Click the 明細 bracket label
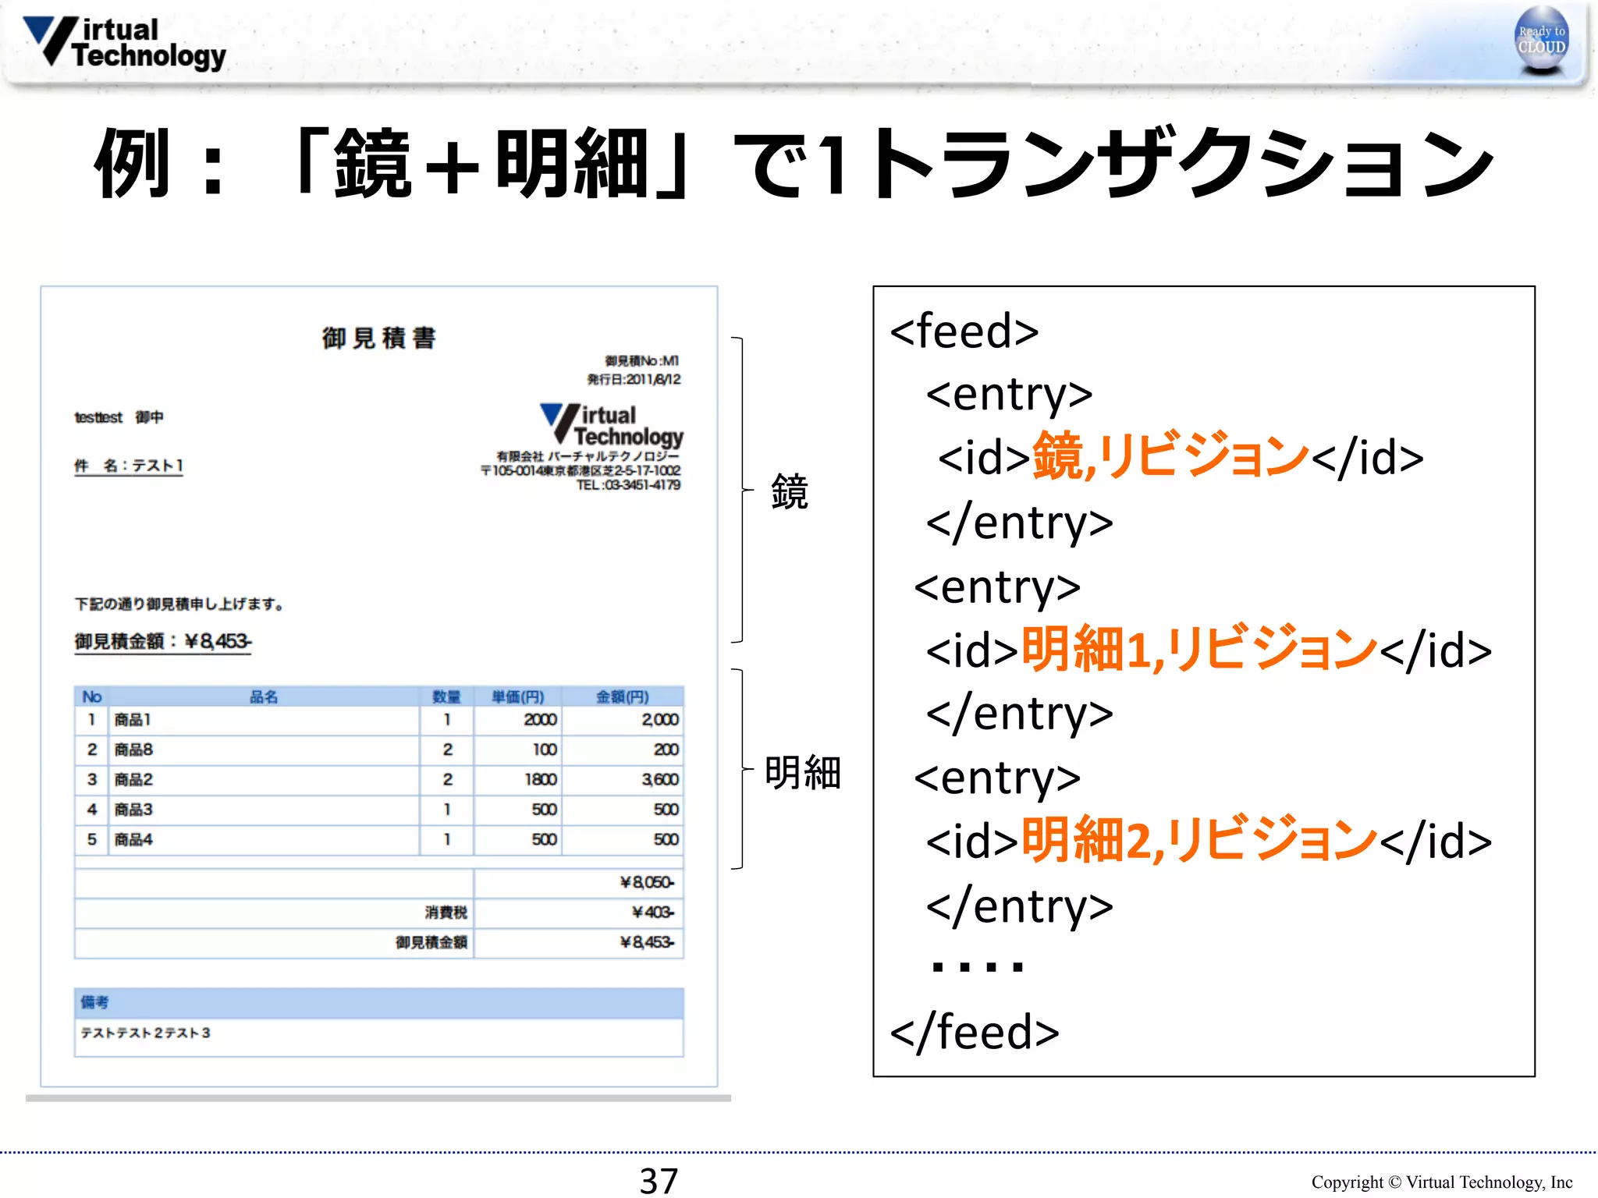 pyautogui.click(x=803, y=773)
